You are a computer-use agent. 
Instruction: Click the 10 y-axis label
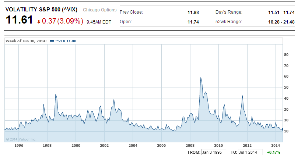(286, 131)
